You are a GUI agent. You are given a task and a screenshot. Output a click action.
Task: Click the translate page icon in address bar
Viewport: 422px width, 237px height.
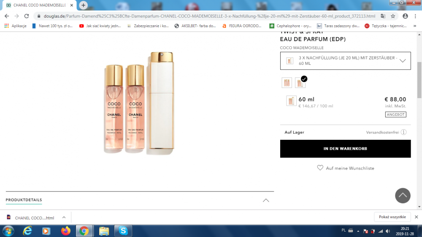coord(383,16)
